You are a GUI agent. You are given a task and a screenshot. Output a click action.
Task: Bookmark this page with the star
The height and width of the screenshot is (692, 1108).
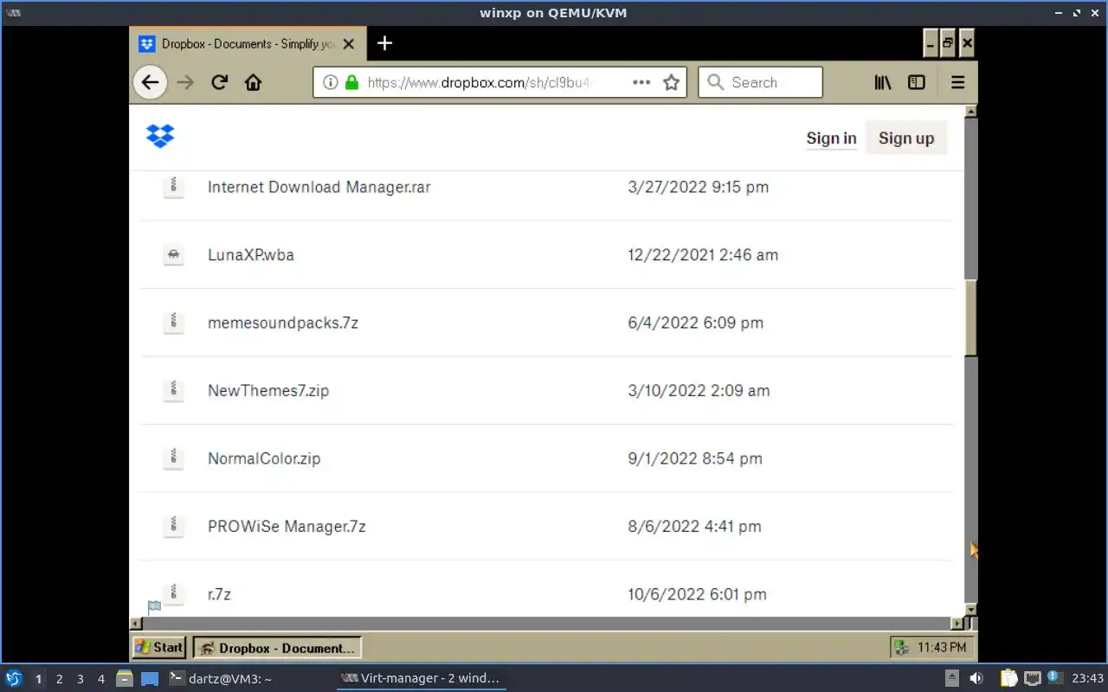pyautogui.click(x=671, y=82)
